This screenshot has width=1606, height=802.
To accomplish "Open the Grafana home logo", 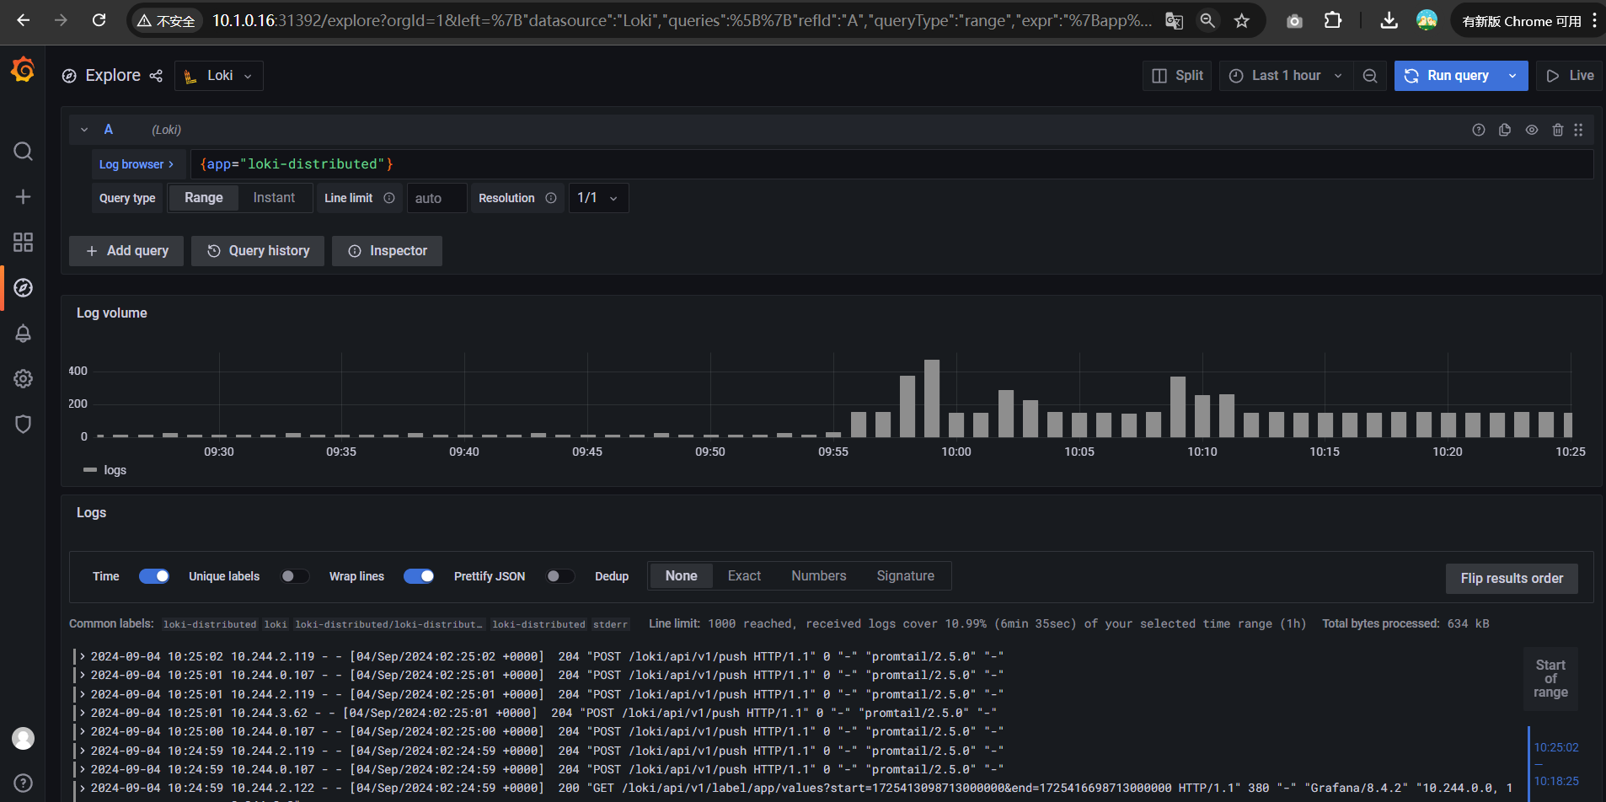I will tap(23, 70).
